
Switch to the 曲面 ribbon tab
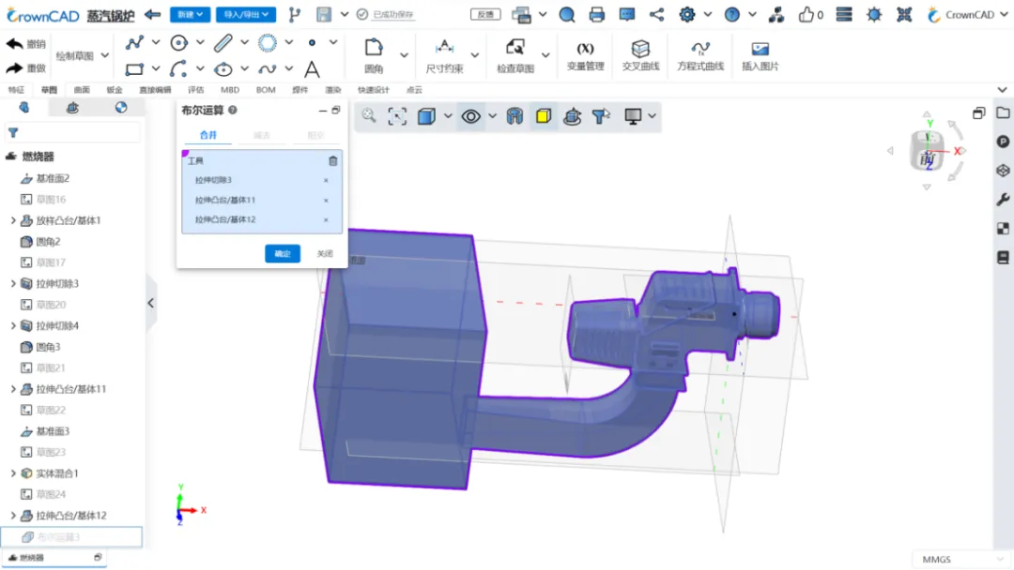[82, 90]
